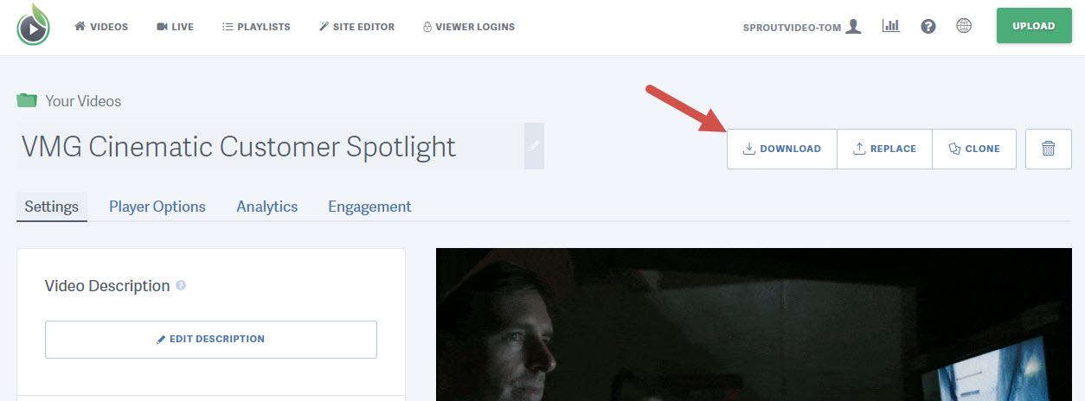
Task: Open Viewer Logins in the top menu
Action: tap(468, 27)
